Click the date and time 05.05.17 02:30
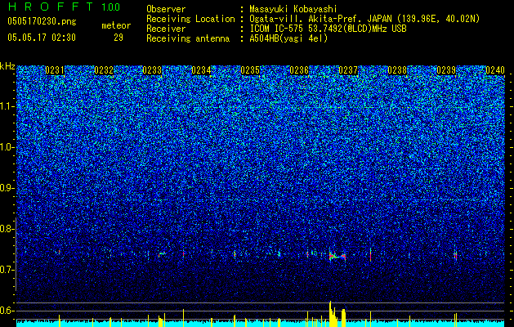Viewport: 514px width, 327px height. 42,38
